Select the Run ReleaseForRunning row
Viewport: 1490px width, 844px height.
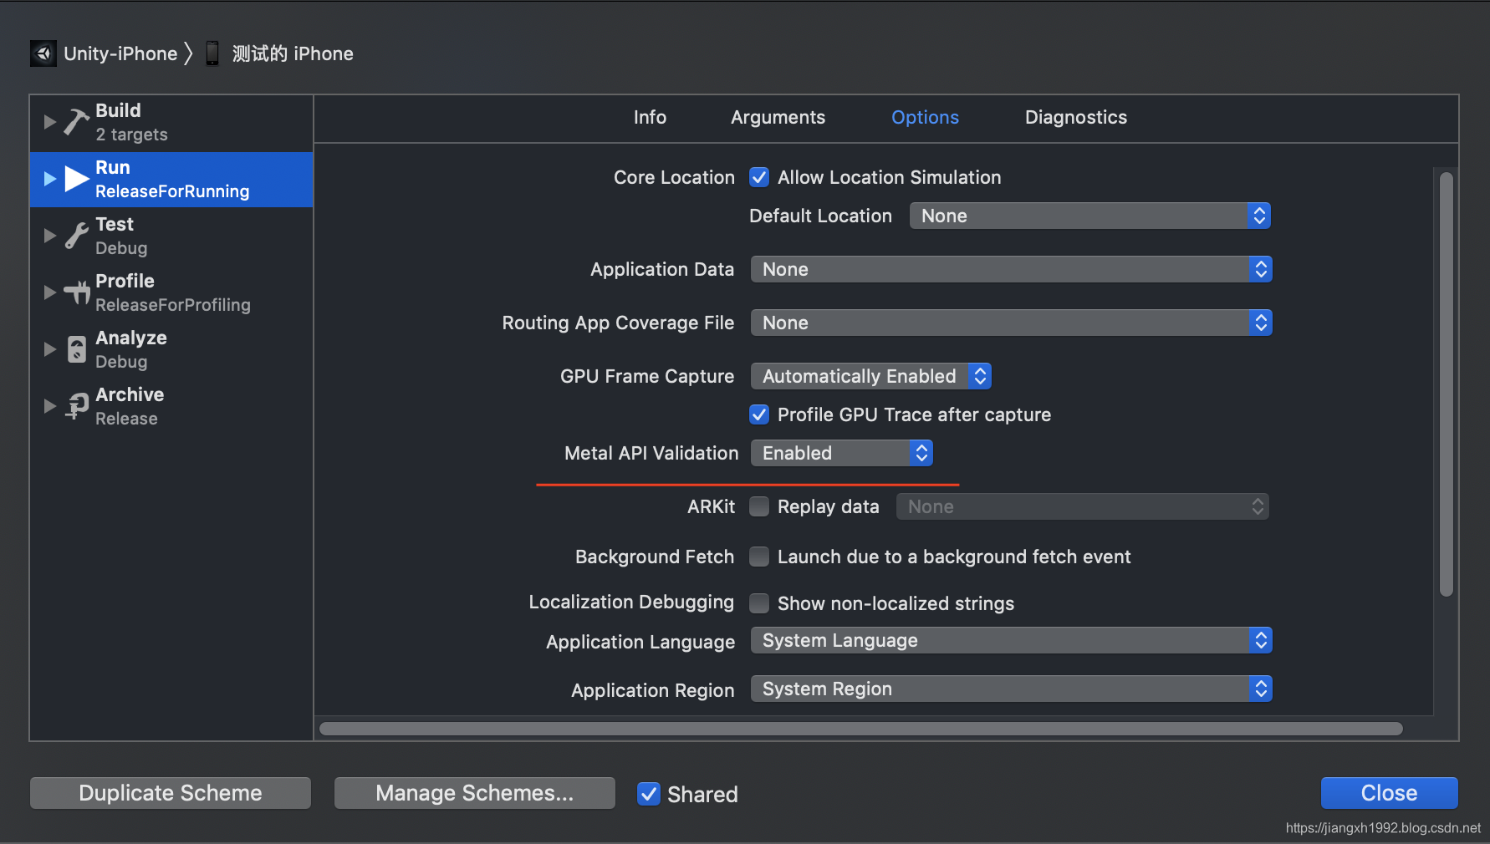tap(171, 179)
